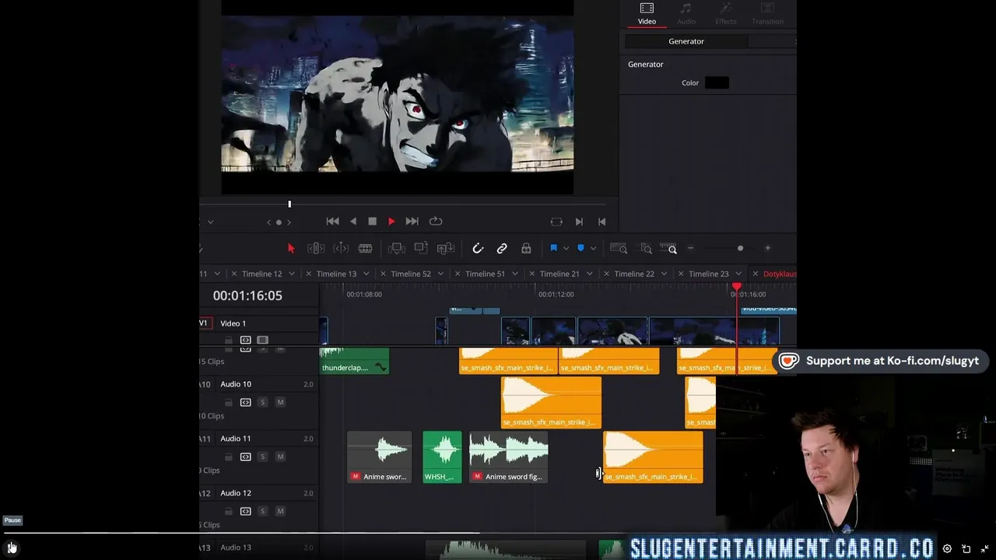Lock the Audio 12 track
This screenshot has height=560, width=996.
click(228, 511)
